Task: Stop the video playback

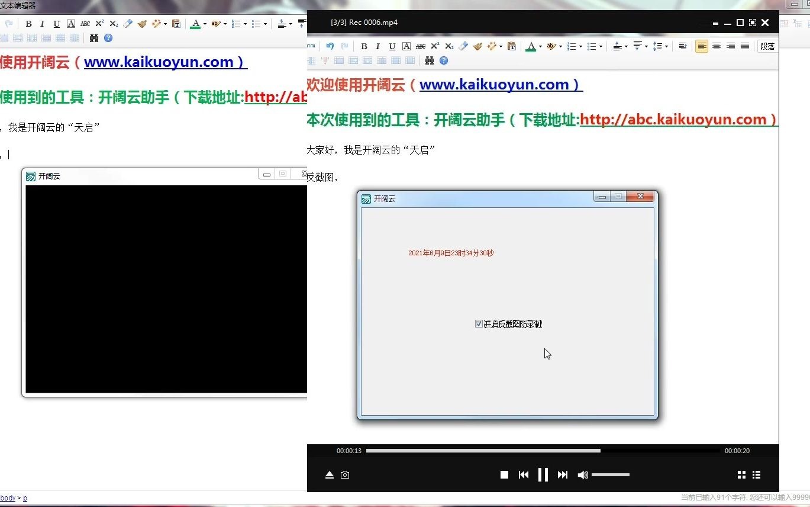Action: pos(504,474)
